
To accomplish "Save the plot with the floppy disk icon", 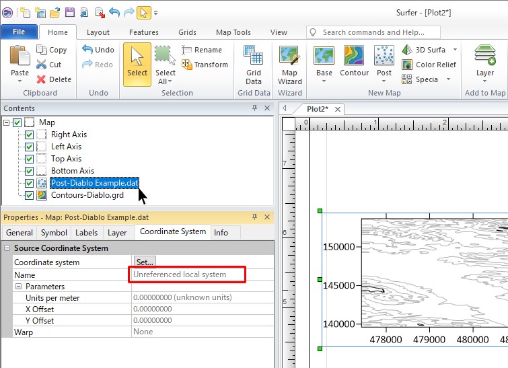I will [70, 13].
